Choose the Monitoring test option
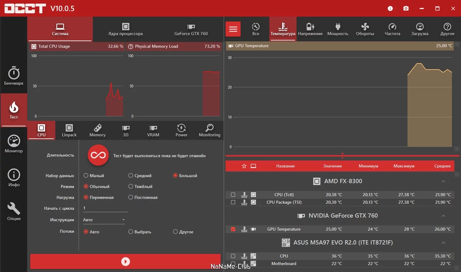Viewport: 461px width, 272px height. [x=209, y=130]
